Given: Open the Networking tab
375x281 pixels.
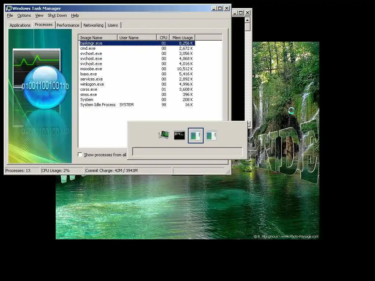Looking at the screenshot, I should click(93, 25).
